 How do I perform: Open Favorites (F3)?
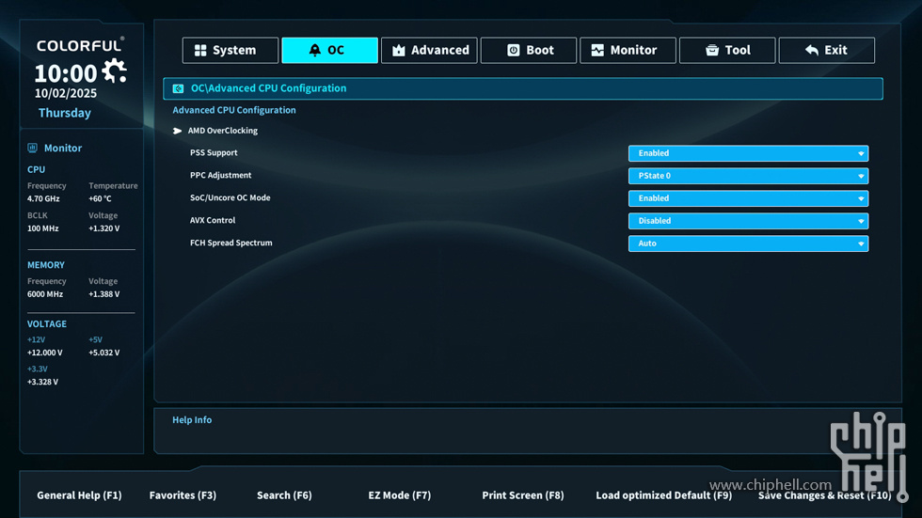pyautogui.click(x=183, y=495)
